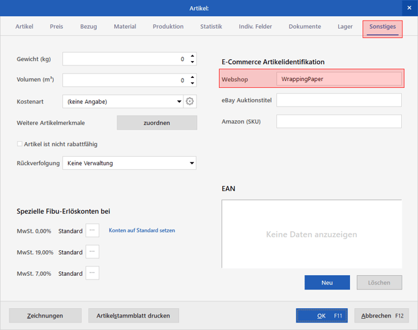Screen dimensions: 418x330
Task: Close the Artikel dialog window
Action: click(409, 8)
